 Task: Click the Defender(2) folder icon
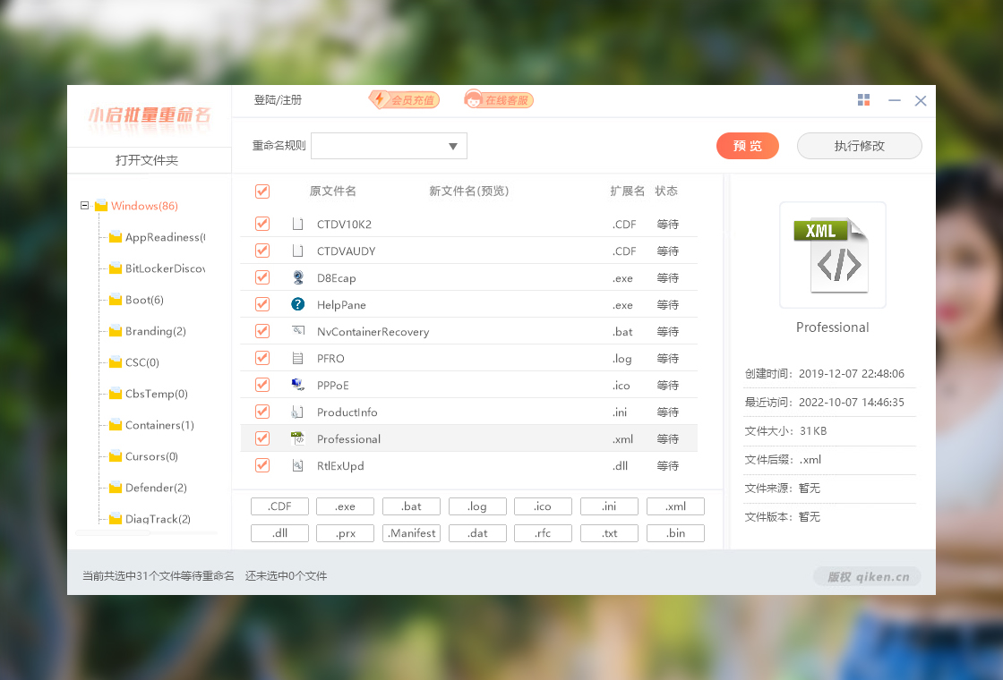coord(116,488)
